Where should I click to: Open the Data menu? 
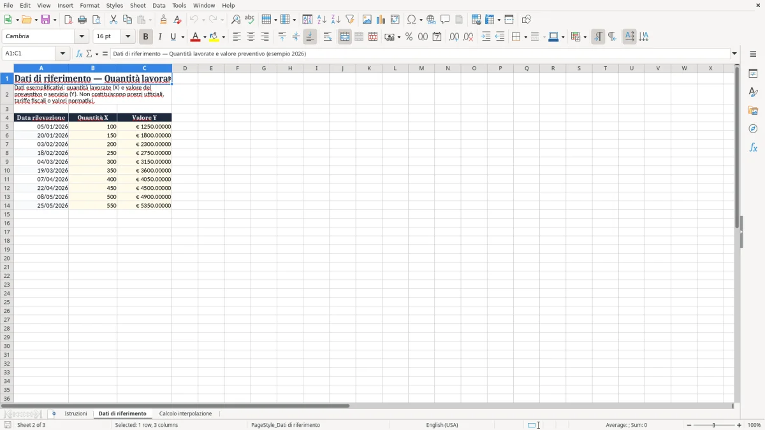[x=159, y=5]
